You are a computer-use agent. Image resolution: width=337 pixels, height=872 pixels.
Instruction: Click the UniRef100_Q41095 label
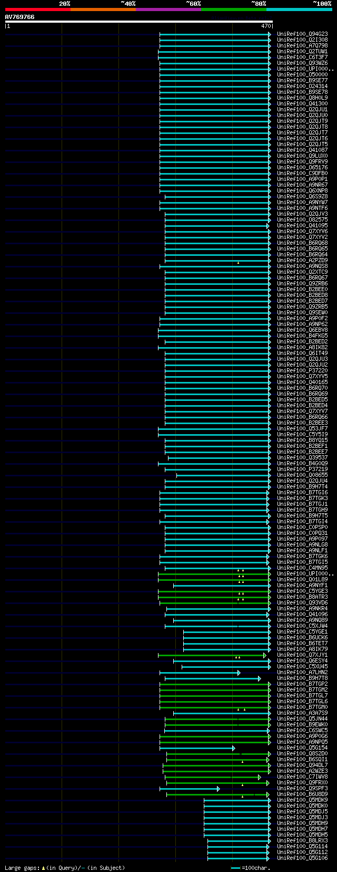click(302, 226)
